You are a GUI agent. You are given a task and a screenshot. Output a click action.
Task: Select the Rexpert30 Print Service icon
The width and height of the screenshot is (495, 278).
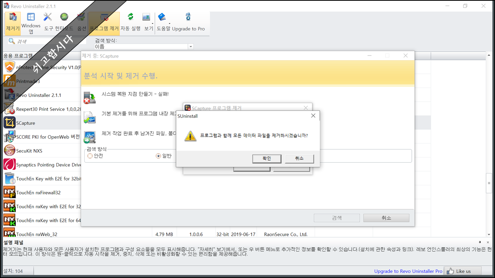(10, 109)
